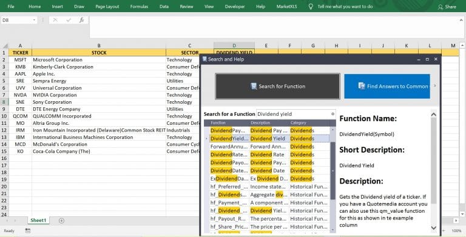
Task: Click the Tell me what you want to do box
Action: tap(345, 7)
